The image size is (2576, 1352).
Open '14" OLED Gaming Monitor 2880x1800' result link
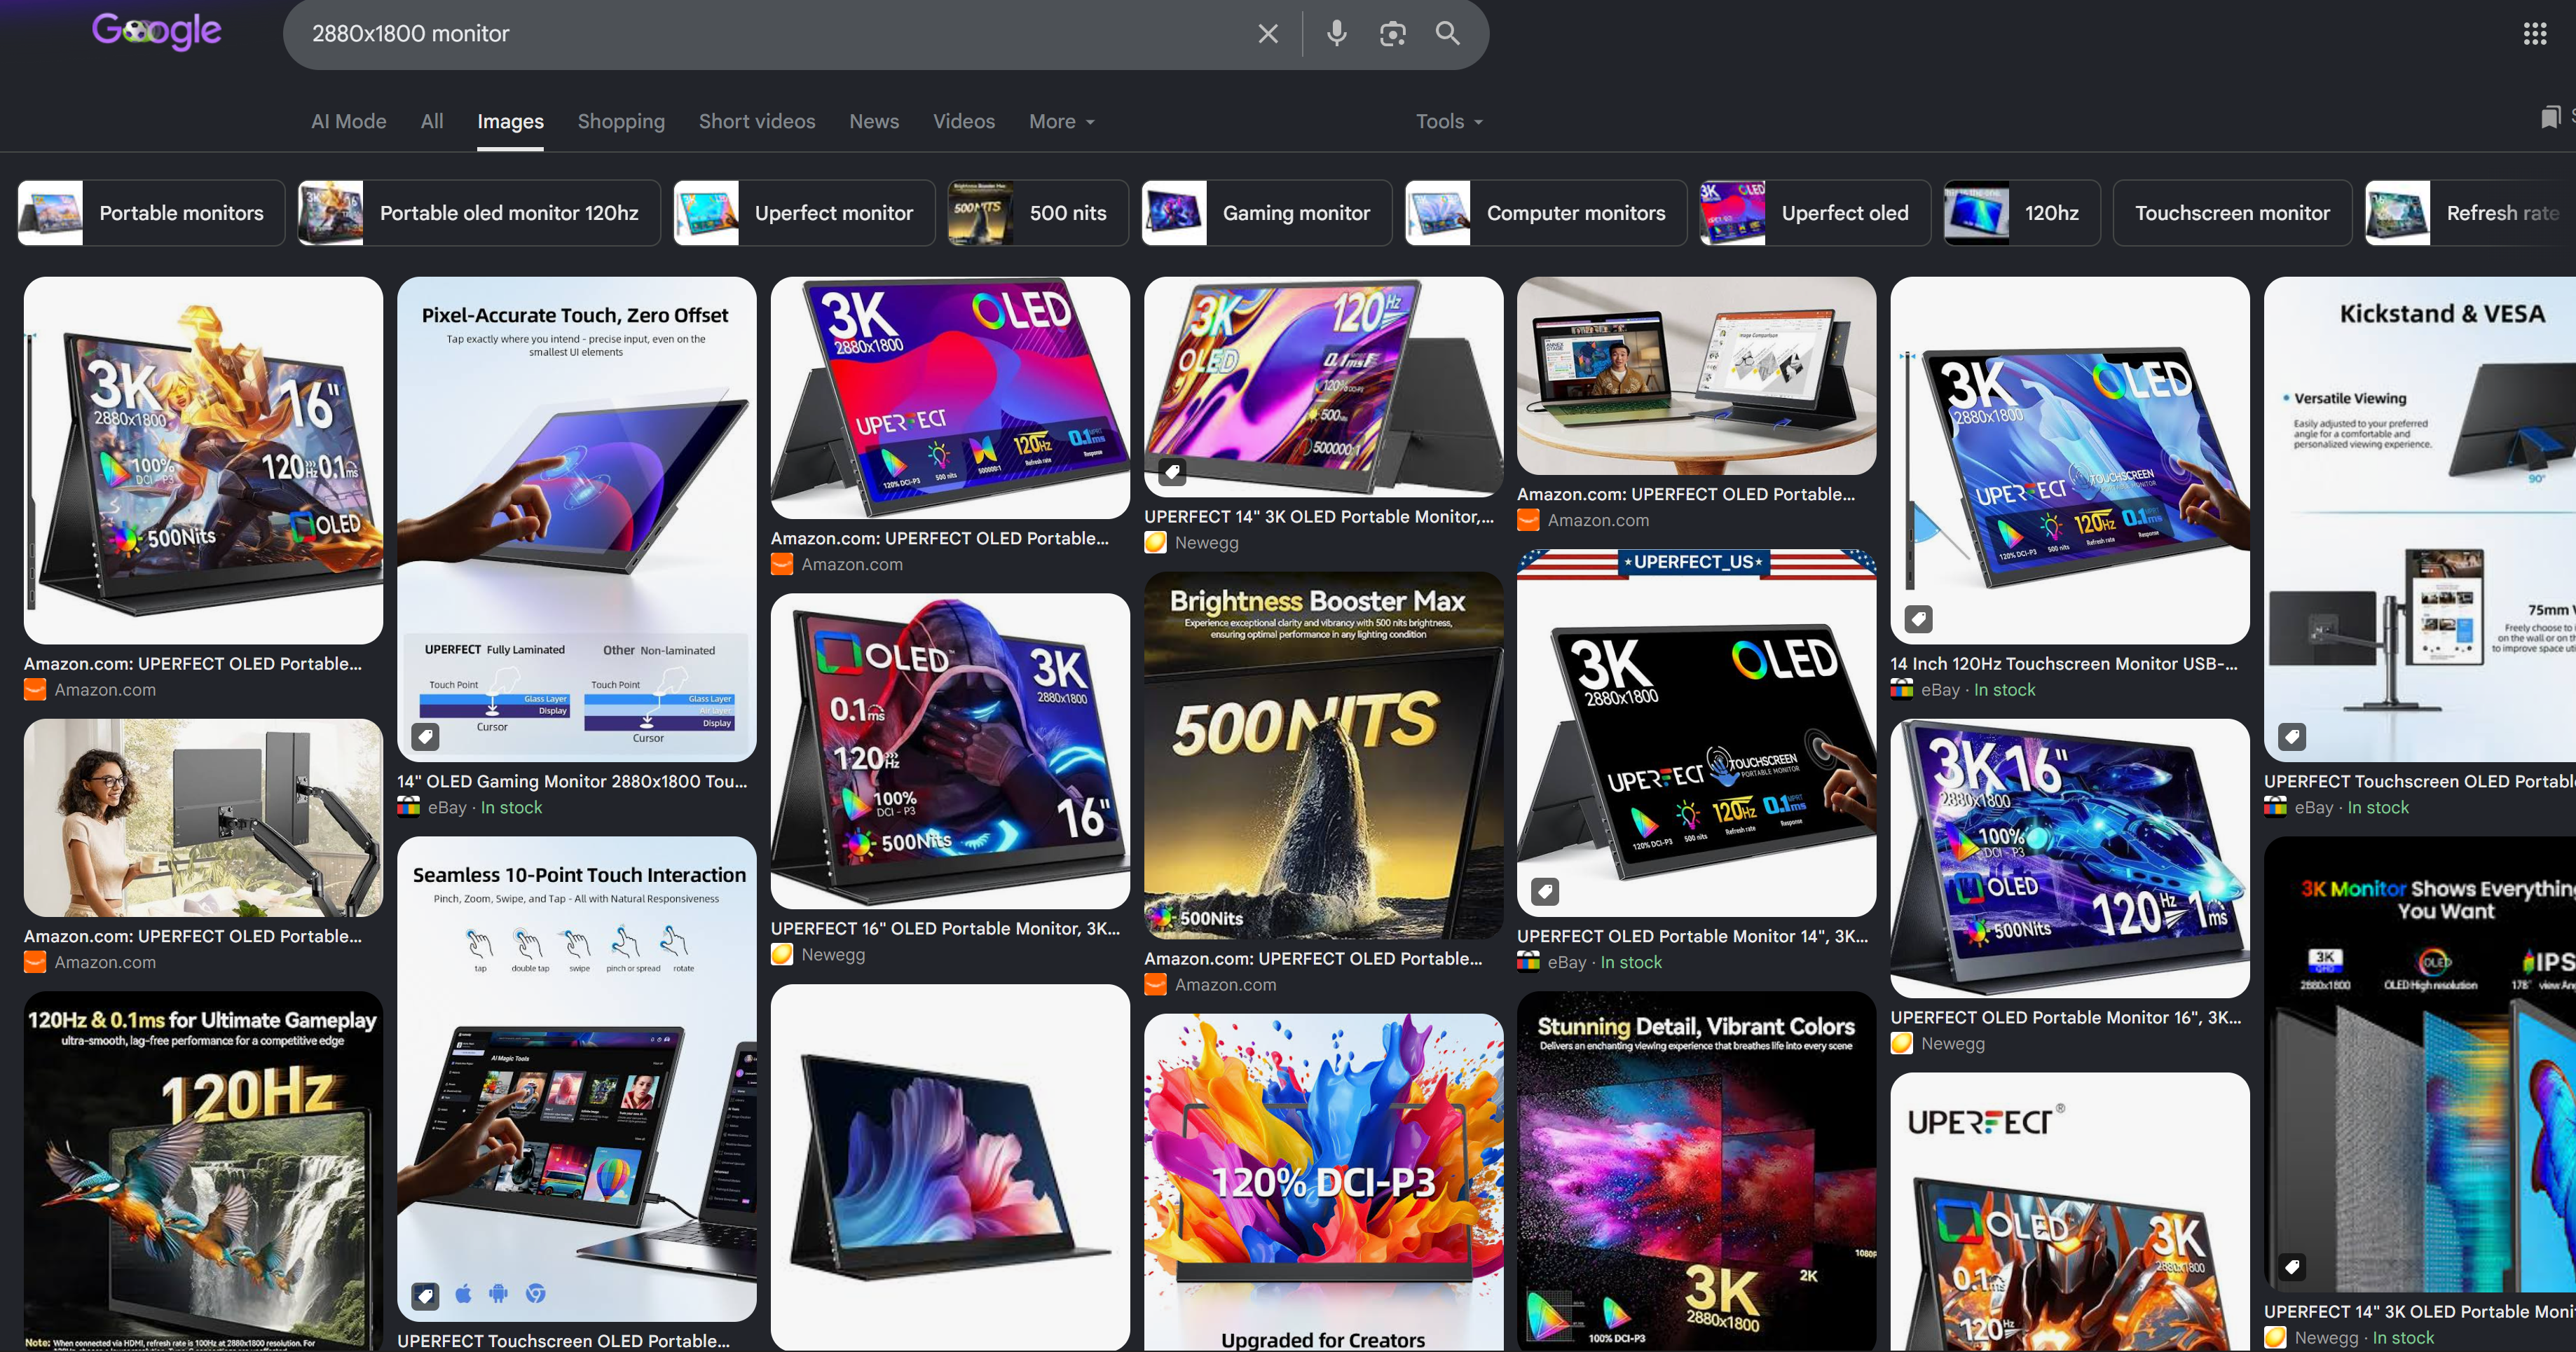point(572,782)
